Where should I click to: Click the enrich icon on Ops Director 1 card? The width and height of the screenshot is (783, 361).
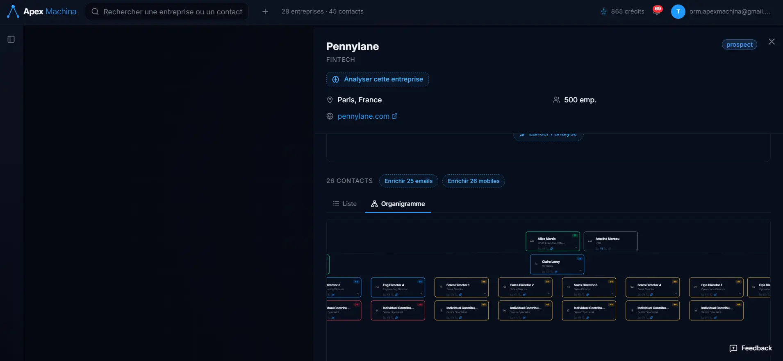point(715,295)
